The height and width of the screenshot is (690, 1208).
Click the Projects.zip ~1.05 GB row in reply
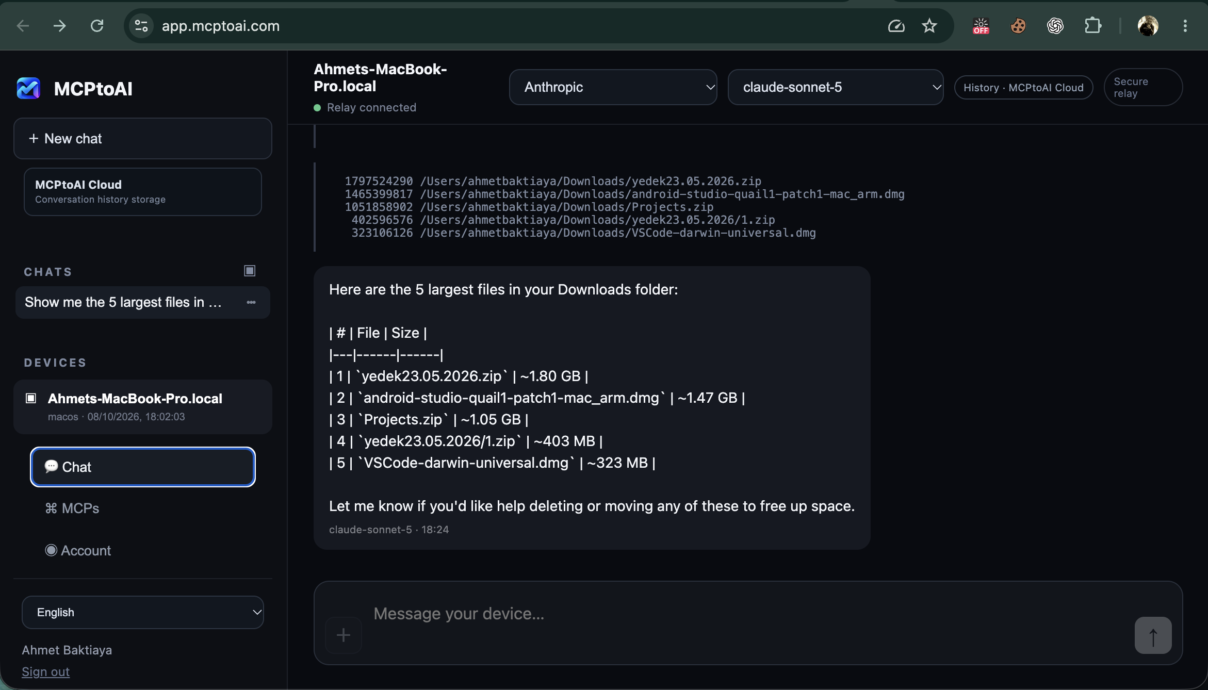pyautogui.click(x=429, y=419)
